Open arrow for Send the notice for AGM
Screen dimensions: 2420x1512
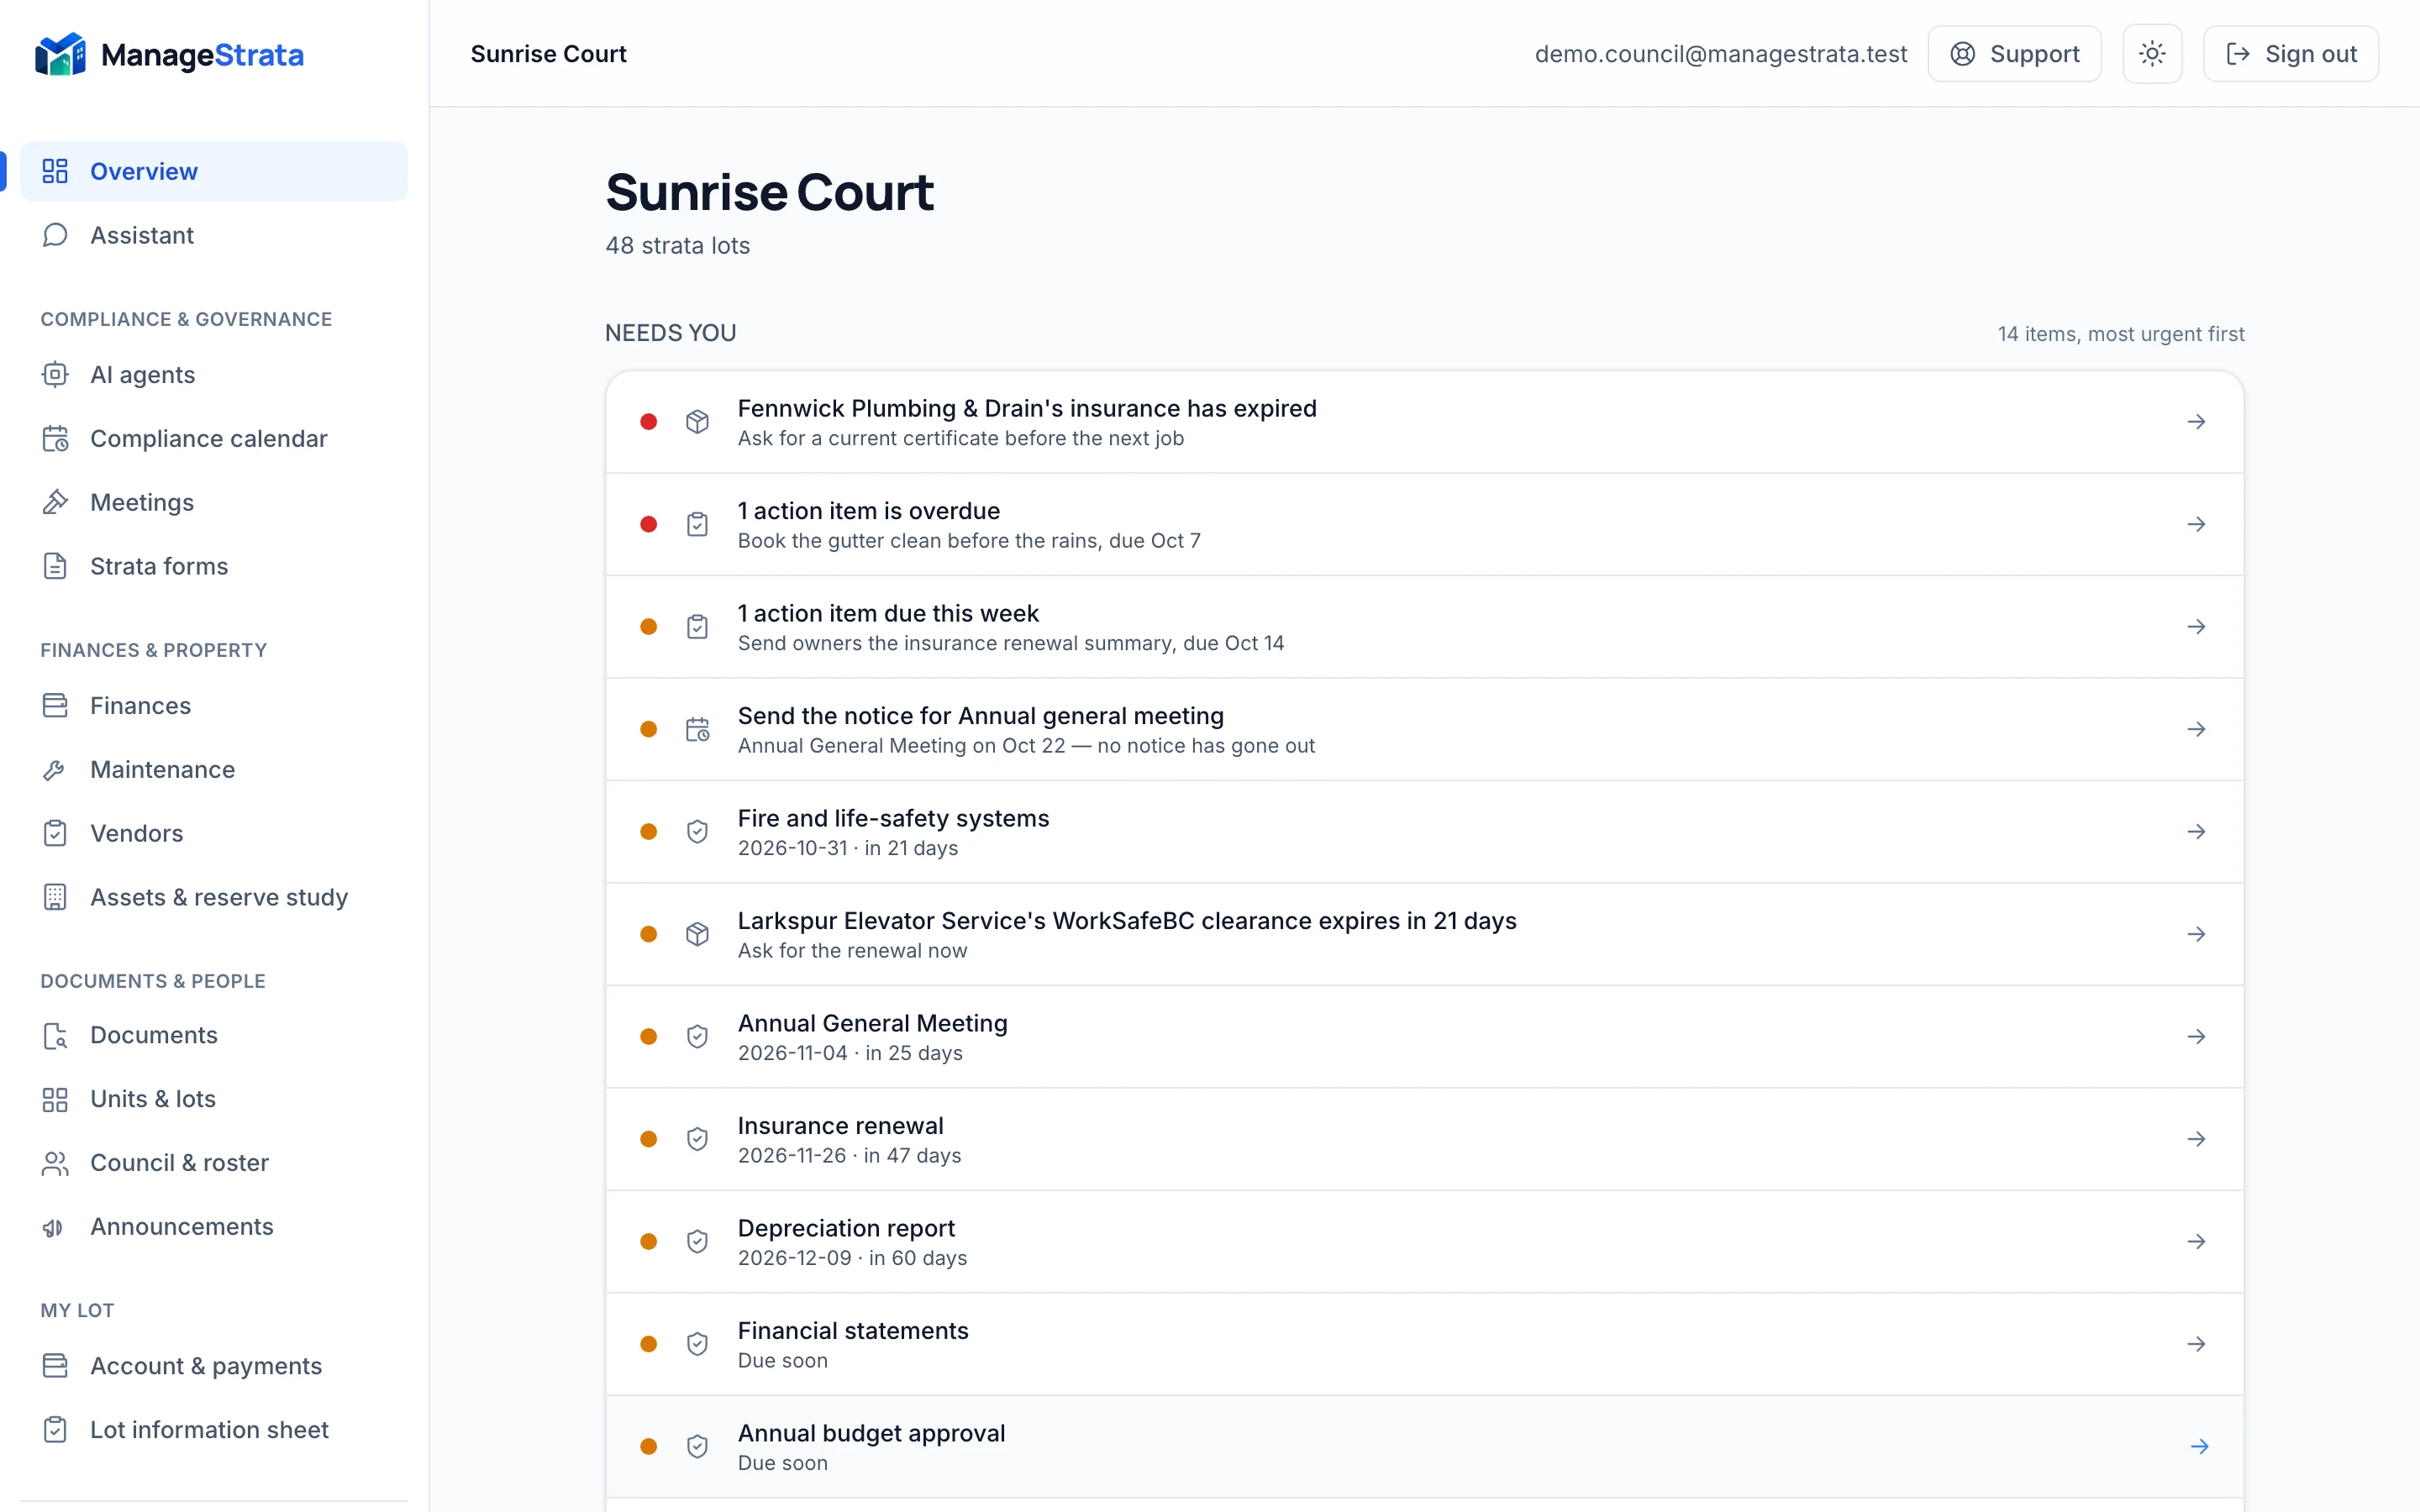[2196, 729]
